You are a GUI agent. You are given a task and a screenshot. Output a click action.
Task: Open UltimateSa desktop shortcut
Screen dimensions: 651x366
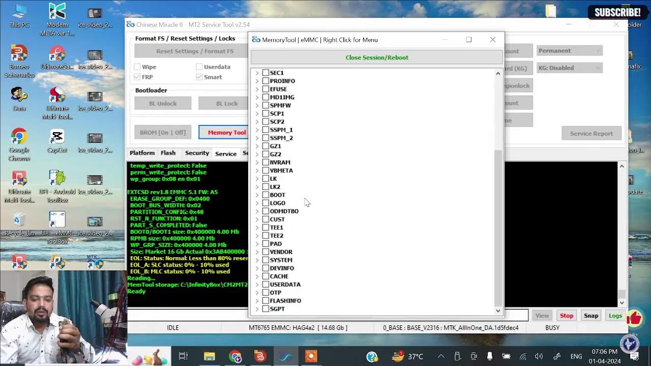(x=57, y=57)
